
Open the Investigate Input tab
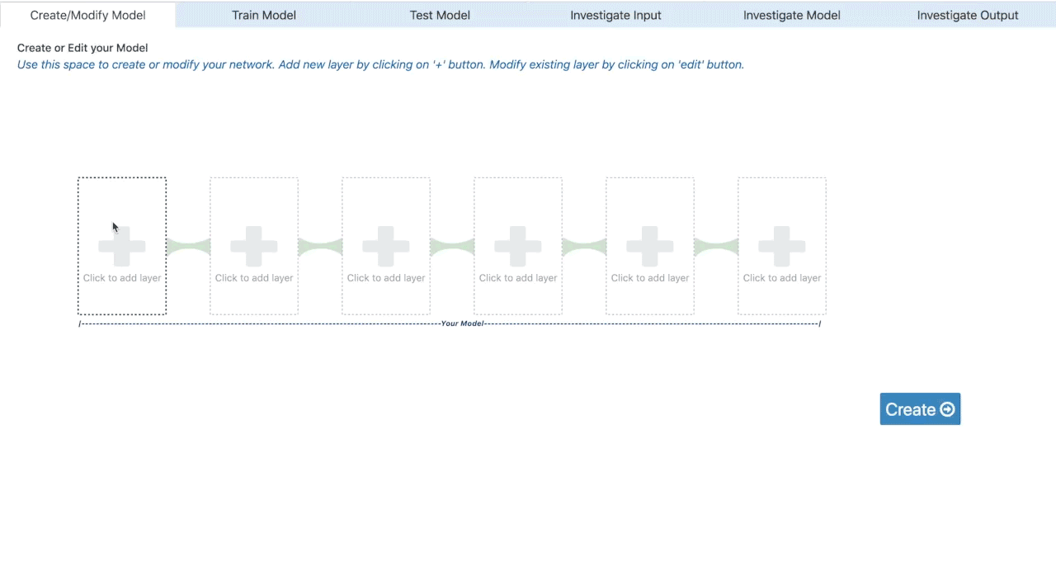click(615, 15)
